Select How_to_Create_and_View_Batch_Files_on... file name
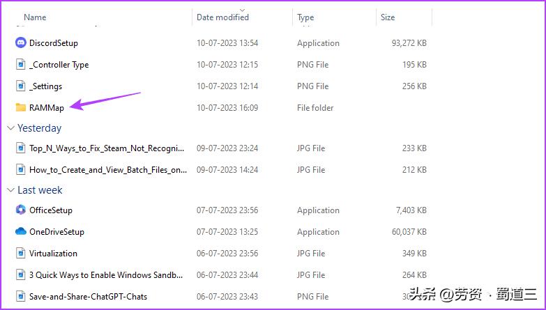Viewport: 546px width, 310px height. click(108, 170)
